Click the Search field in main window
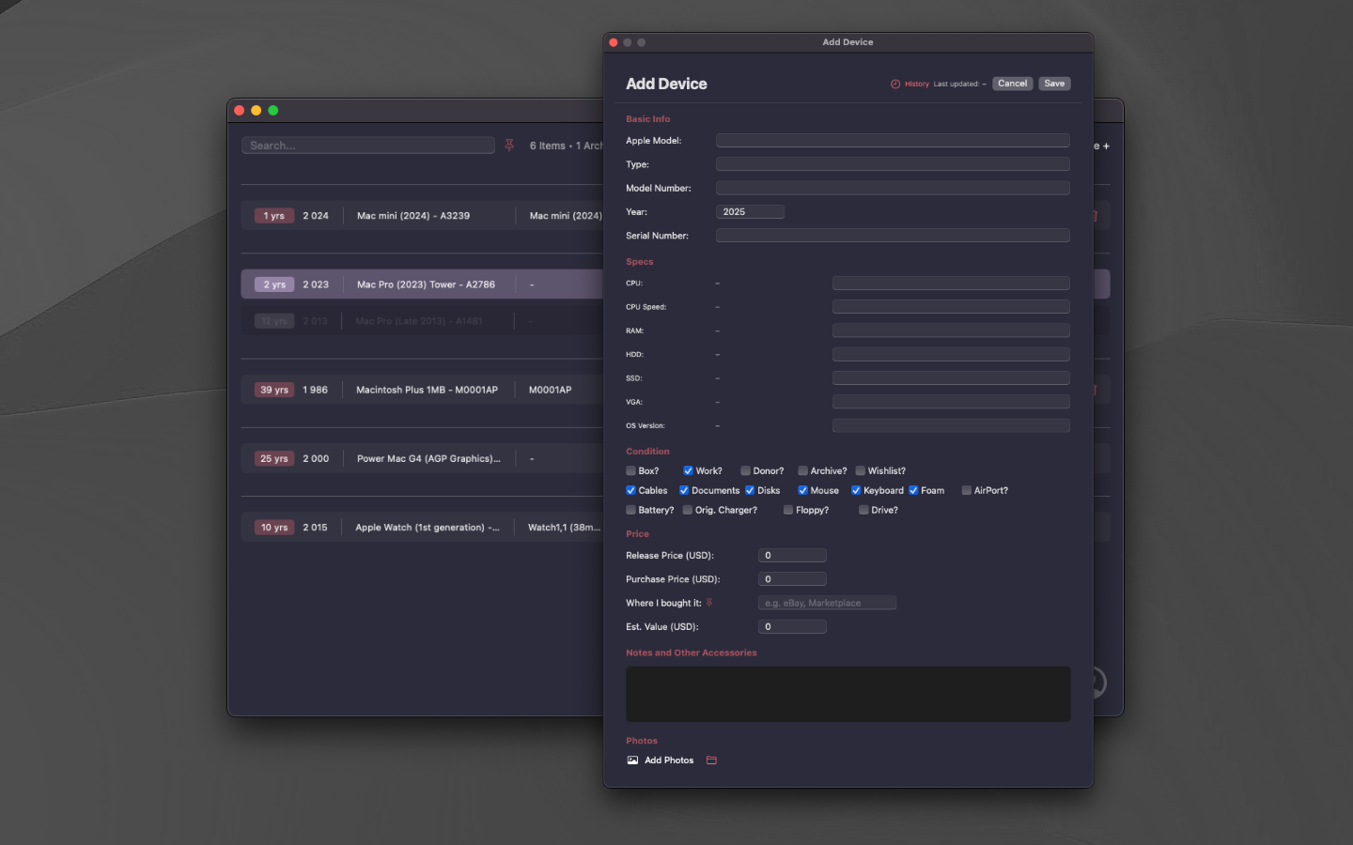 click(368, 146)
